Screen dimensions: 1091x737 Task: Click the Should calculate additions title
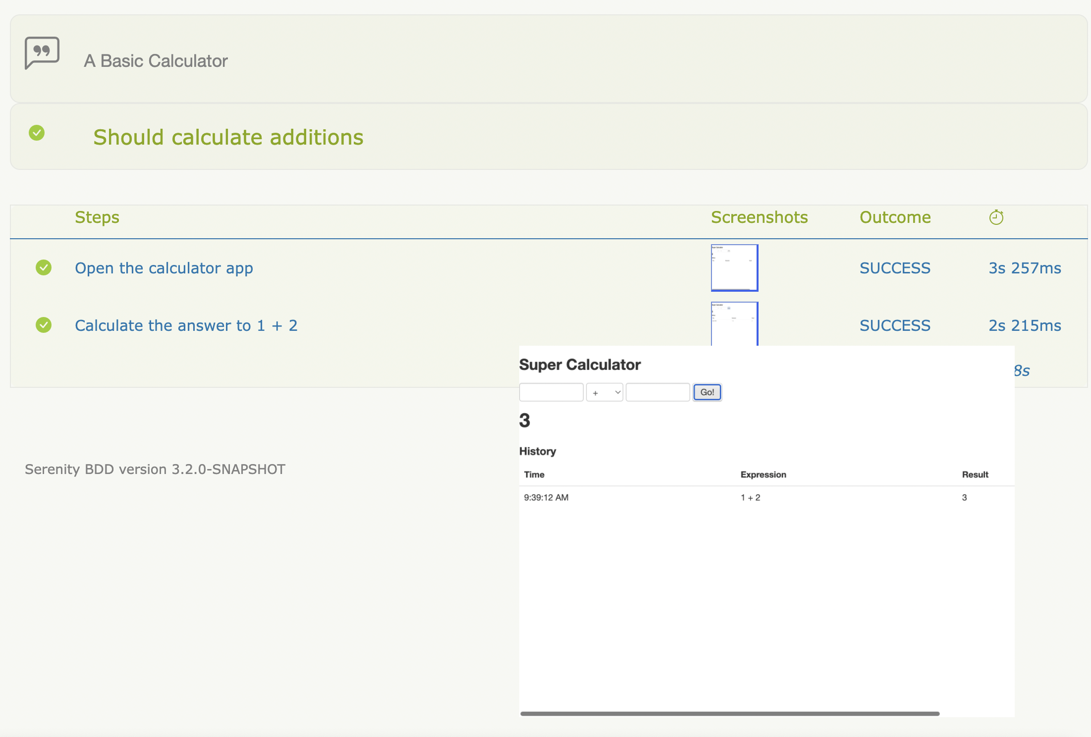228,137
